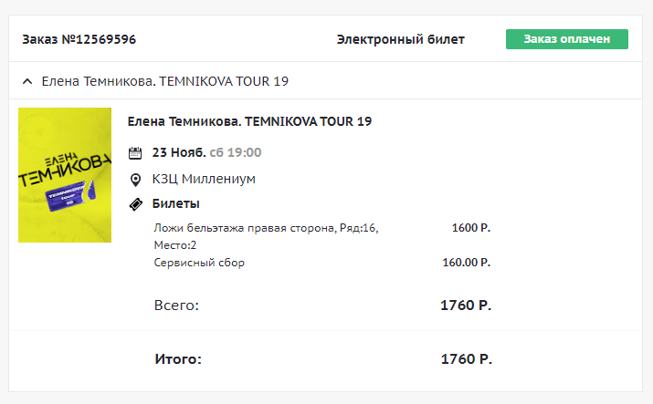Click the Итого grand total label
This screenshot has height=404, width=653.
coord(178,359)
